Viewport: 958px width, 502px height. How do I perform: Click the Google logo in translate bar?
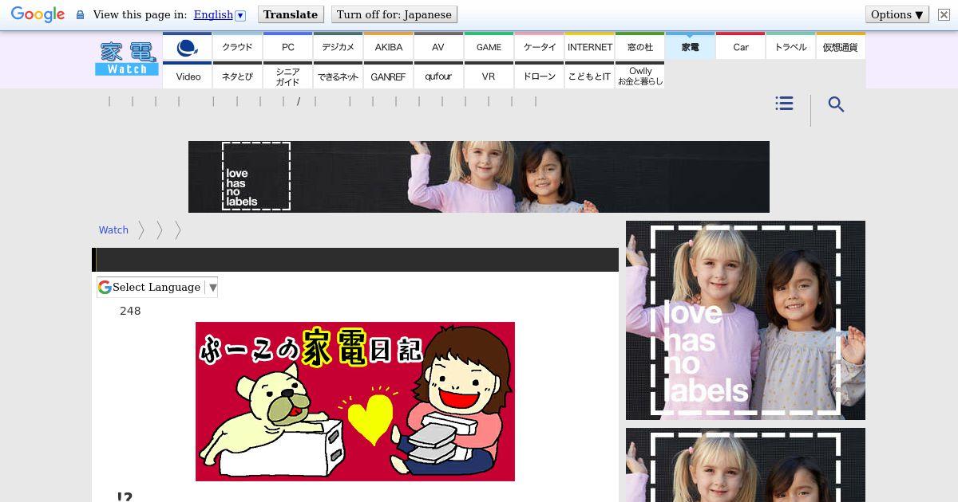coord(38,14)
